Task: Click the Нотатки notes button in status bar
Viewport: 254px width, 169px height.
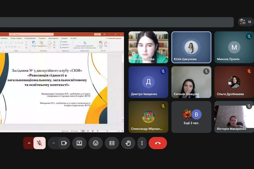Action: (65, 131)
